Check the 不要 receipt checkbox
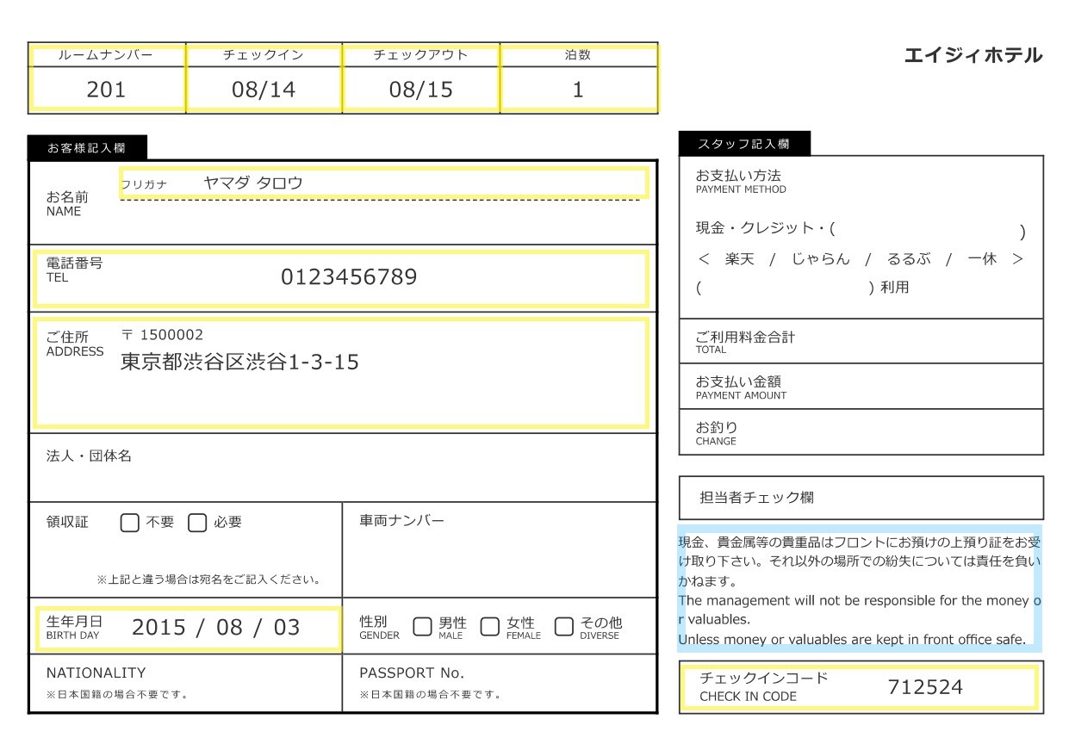This screenshot has width=1069, height=750. 129,523
